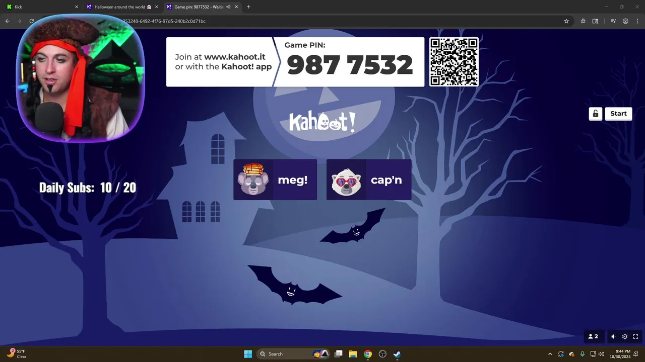
Task: Click the www.kahoot.it join address text
Action: (x=235, y=57)
